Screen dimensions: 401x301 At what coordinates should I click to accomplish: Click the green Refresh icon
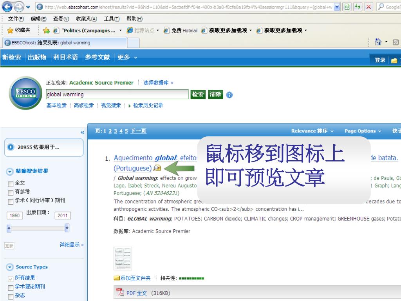pyautogui.click(x=358, y=7)
